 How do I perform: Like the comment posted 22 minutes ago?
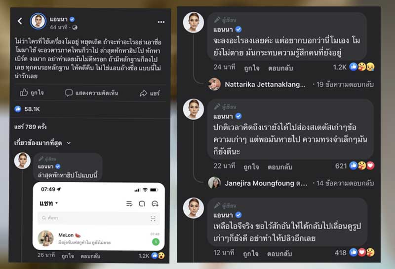[x=252, y=167]
